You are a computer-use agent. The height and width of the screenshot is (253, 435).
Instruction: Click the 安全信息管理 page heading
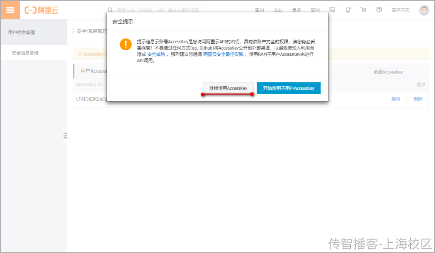point(92,31)
